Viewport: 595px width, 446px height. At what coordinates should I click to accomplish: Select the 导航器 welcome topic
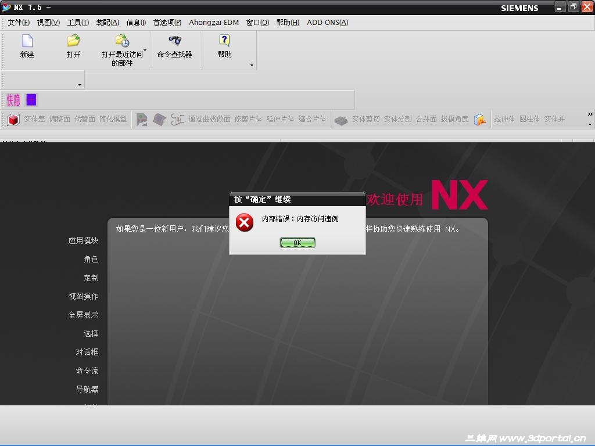[87, 389]
